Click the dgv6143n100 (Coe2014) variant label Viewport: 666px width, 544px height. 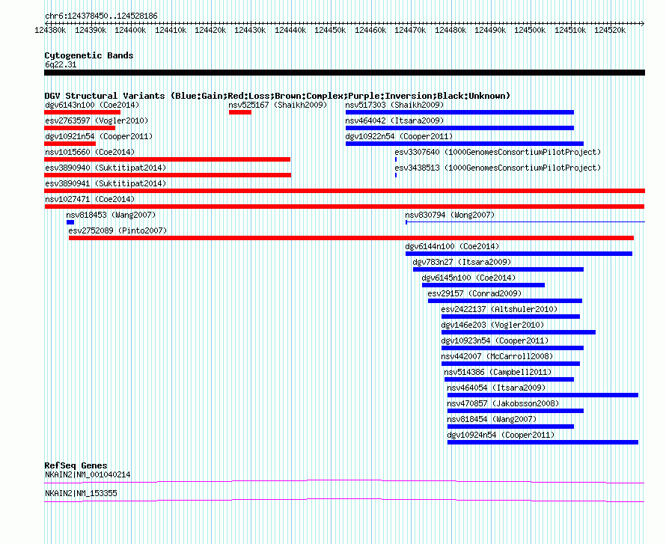92,105
